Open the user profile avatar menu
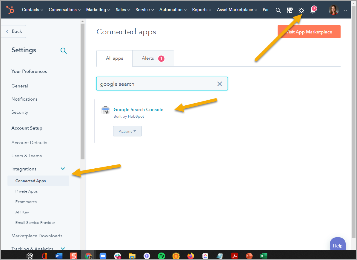Screen dimensions: 357x260 pos(333,10)
